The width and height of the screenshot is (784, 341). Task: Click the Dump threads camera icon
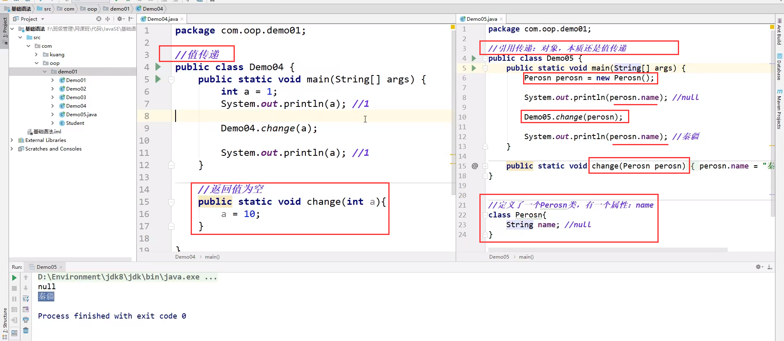pos(14,310)
